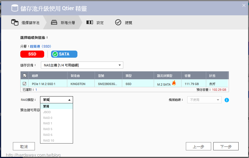Click the red SSD tier button
Viewport: 249px width, 158px height.
click(32, 54)
